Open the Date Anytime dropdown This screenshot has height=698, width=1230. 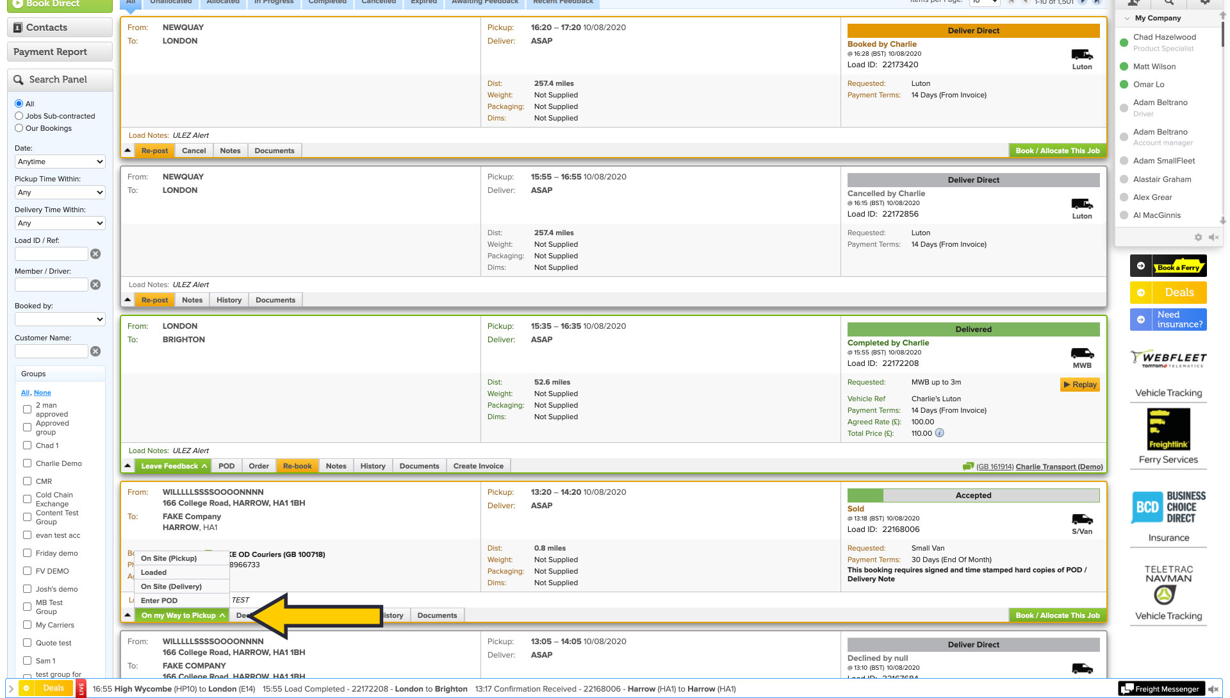click(x=60, y=162)
